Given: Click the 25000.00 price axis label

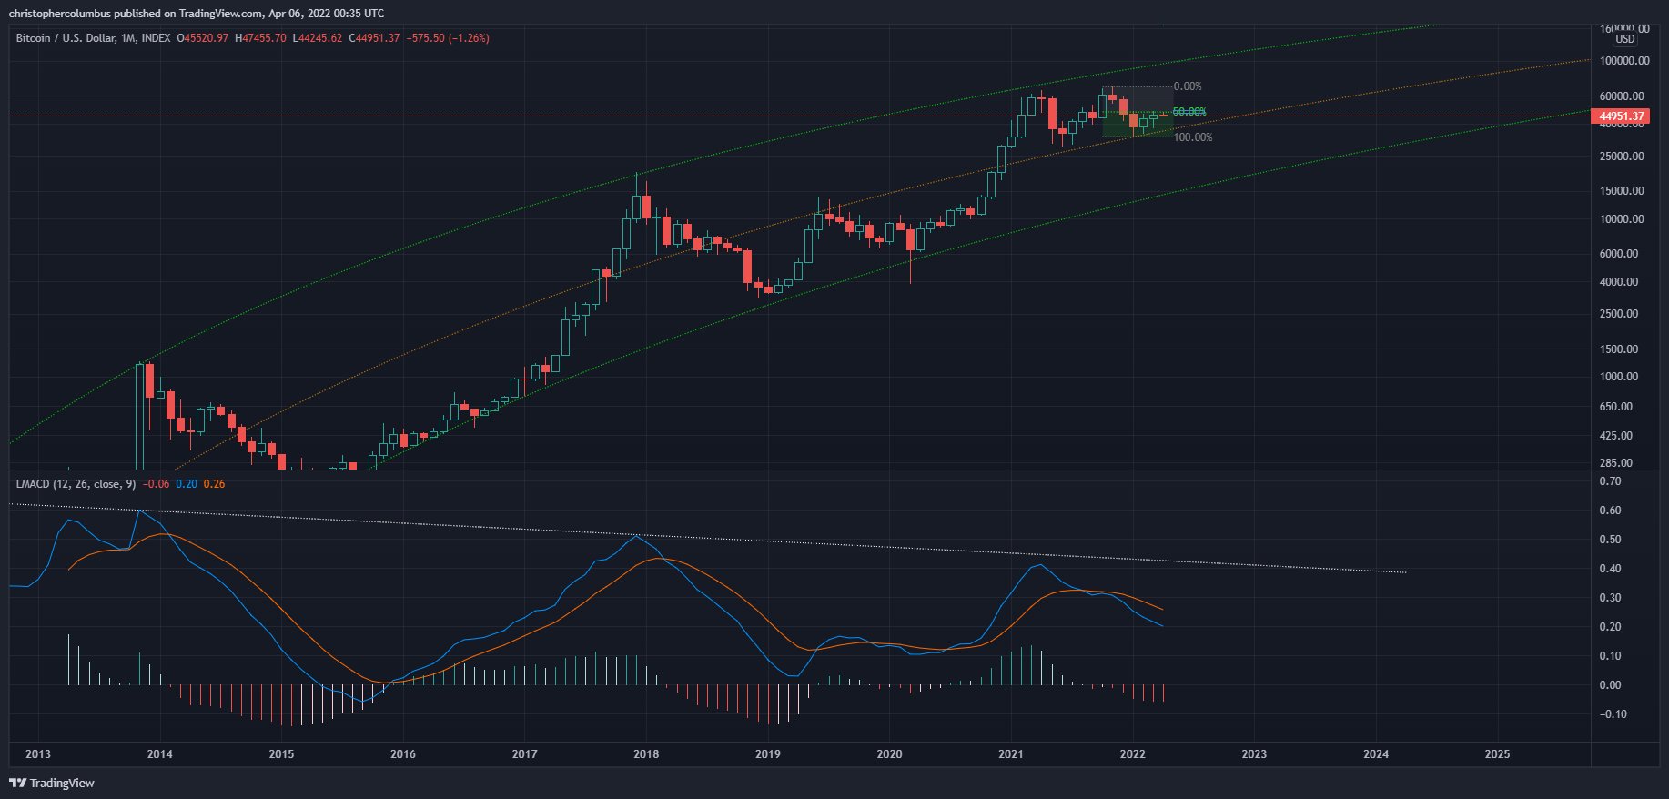Looking at the screenshot, I should pos(1622,157).
